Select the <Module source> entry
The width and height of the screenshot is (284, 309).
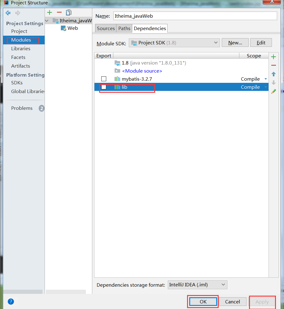[x=142, y=71]
